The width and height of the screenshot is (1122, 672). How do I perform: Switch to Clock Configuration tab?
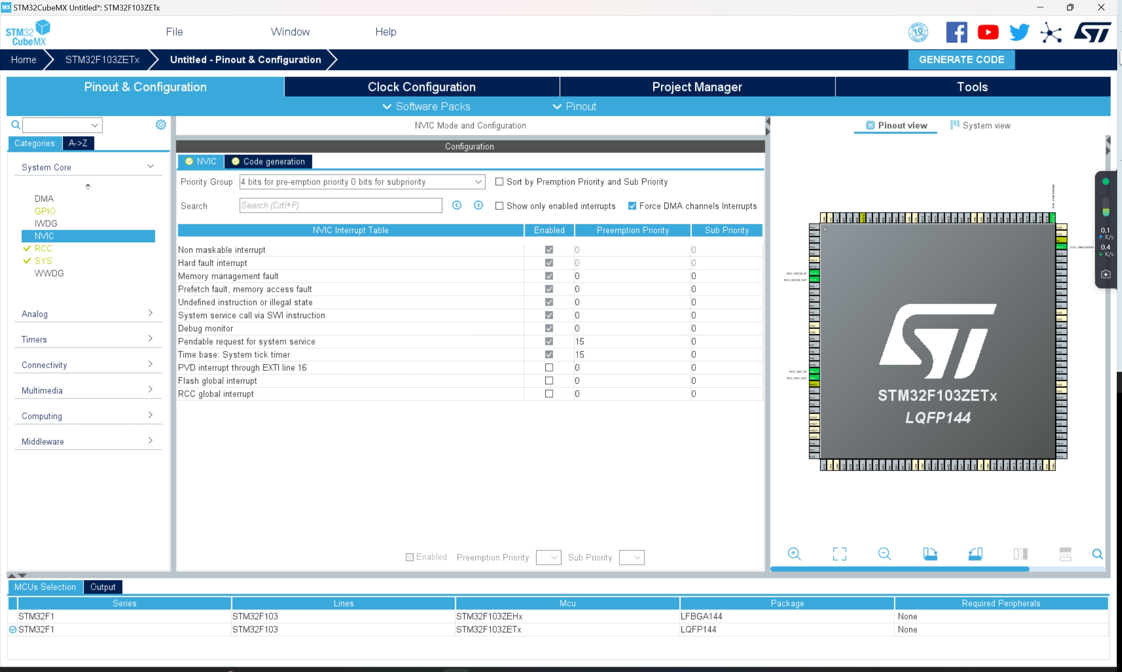[x=421, y=86]
